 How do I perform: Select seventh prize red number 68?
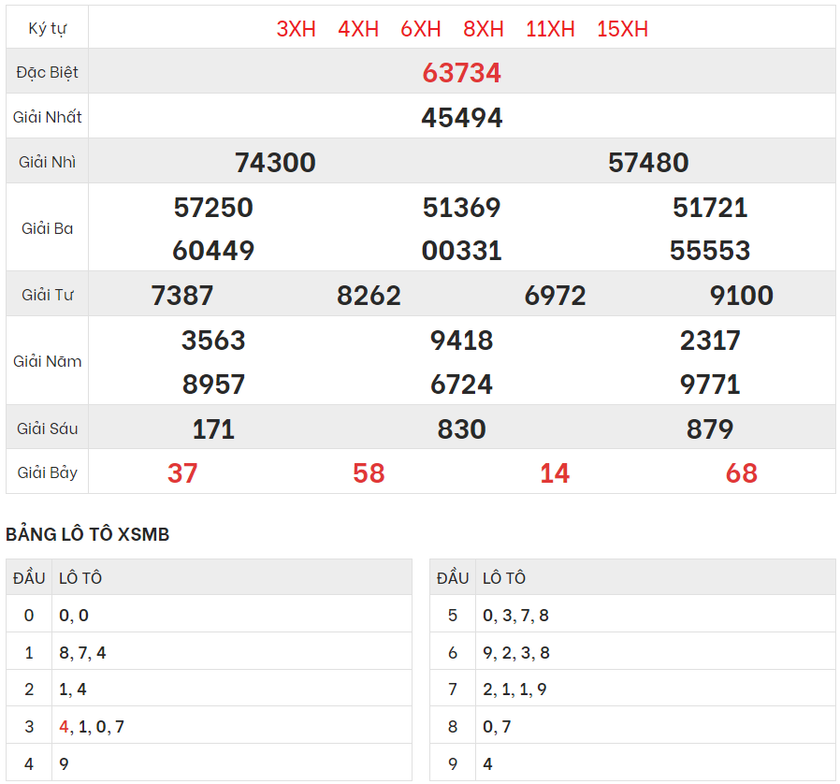(x=741, y=472)
